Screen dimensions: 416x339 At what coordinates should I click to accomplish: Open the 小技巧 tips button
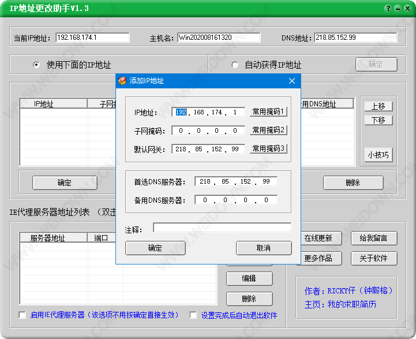[x=378, y=155]
